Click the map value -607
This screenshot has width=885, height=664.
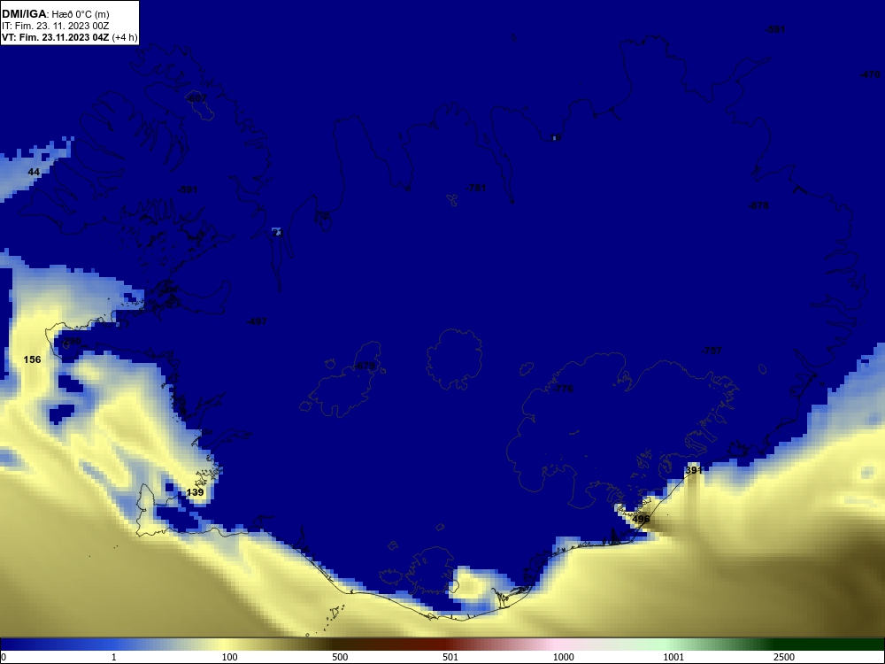[x=196, y=99]
